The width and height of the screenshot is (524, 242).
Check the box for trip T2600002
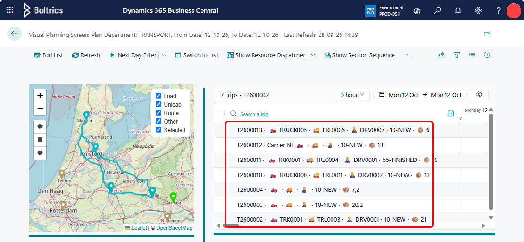221,219
